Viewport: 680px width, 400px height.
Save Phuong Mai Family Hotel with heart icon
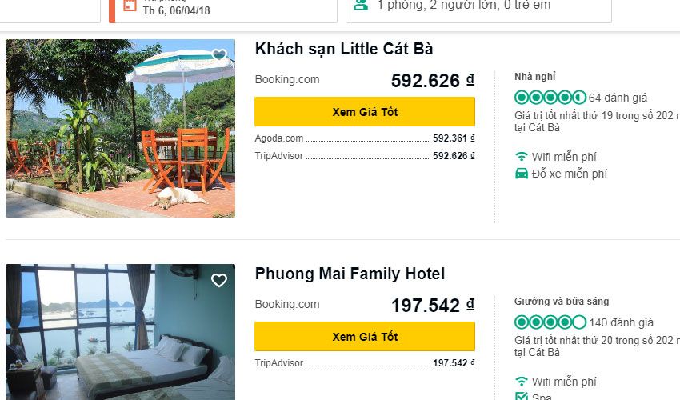[219, 280]
